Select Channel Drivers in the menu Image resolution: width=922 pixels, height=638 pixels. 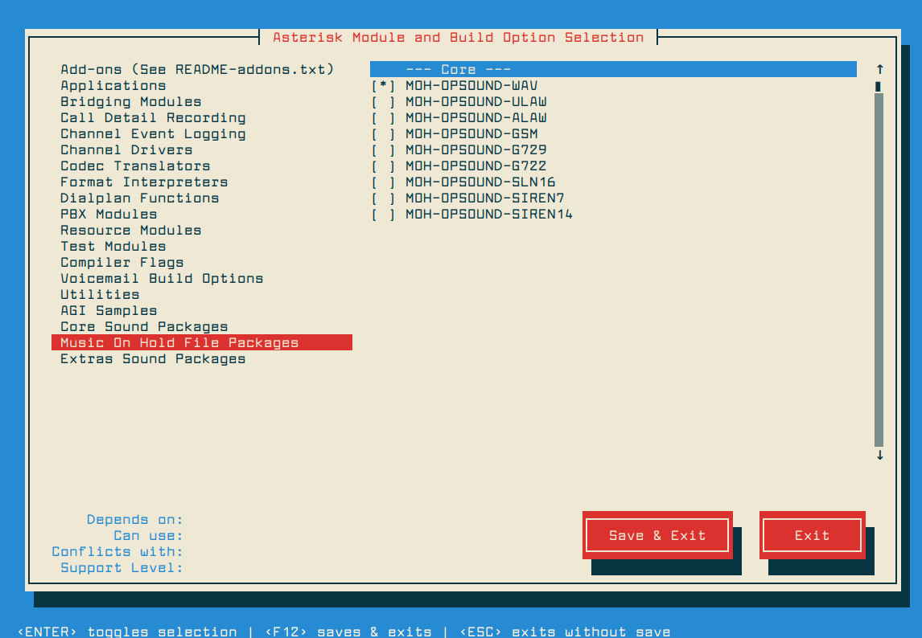(126, 150)
